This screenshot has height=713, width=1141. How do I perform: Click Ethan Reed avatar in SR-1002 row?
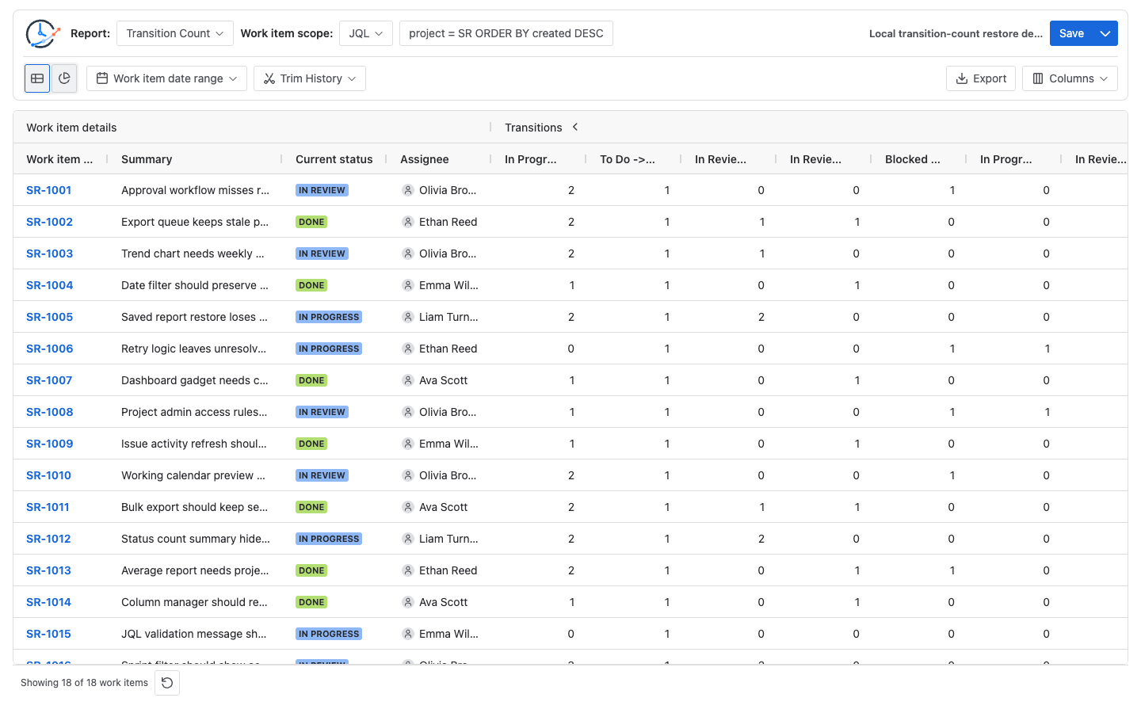pyautogui.click(x=408, y=222)
